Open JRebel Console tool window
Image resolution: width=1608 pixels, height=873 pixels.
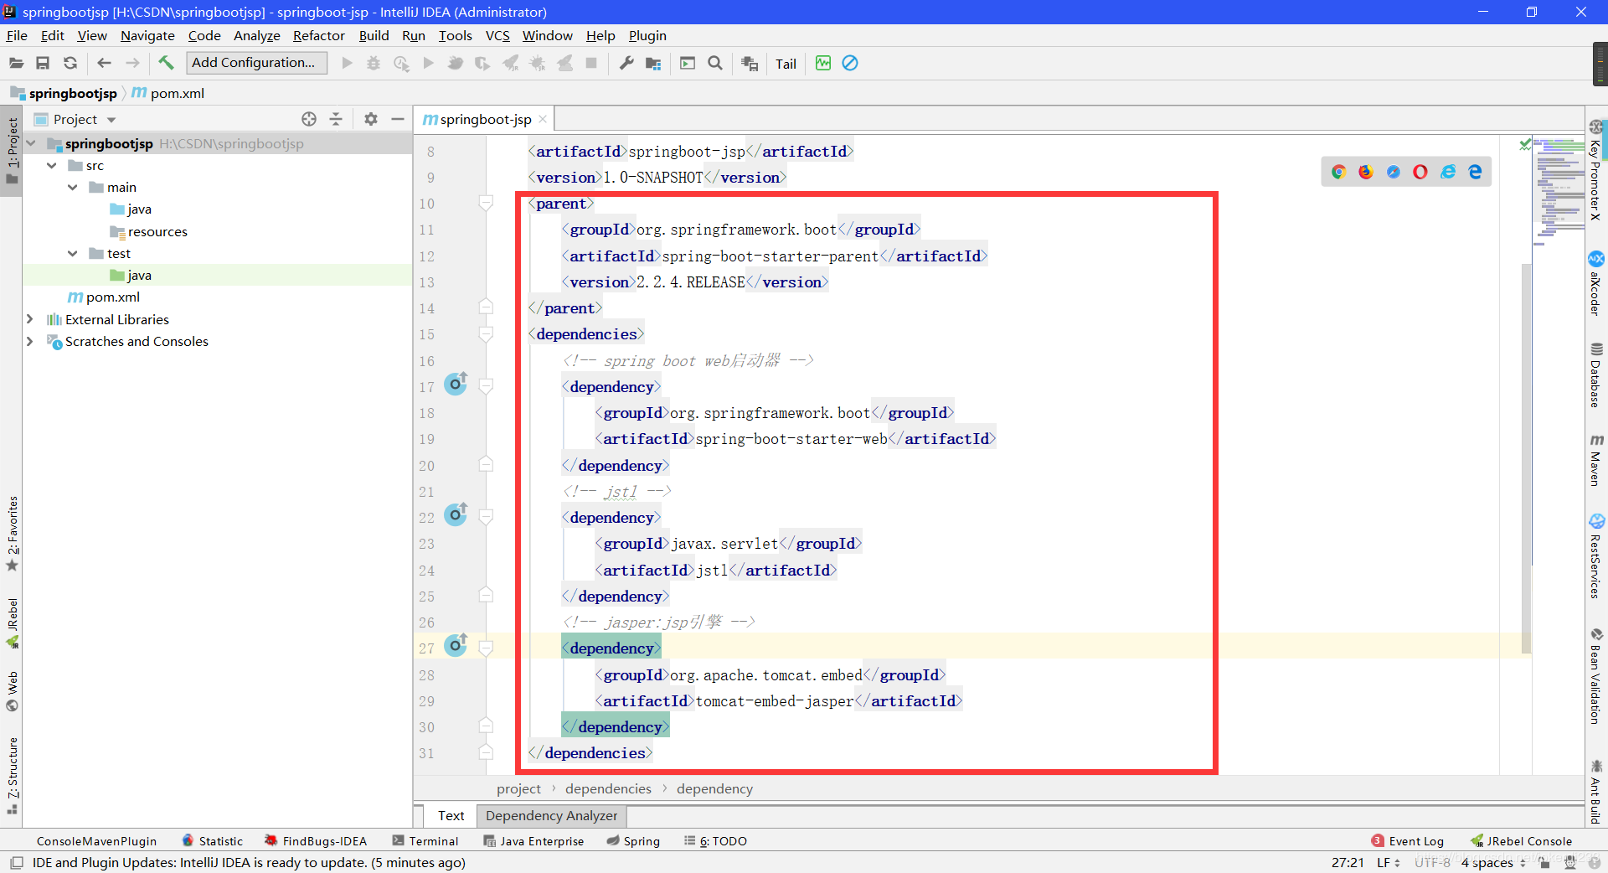pos(1522,841)
